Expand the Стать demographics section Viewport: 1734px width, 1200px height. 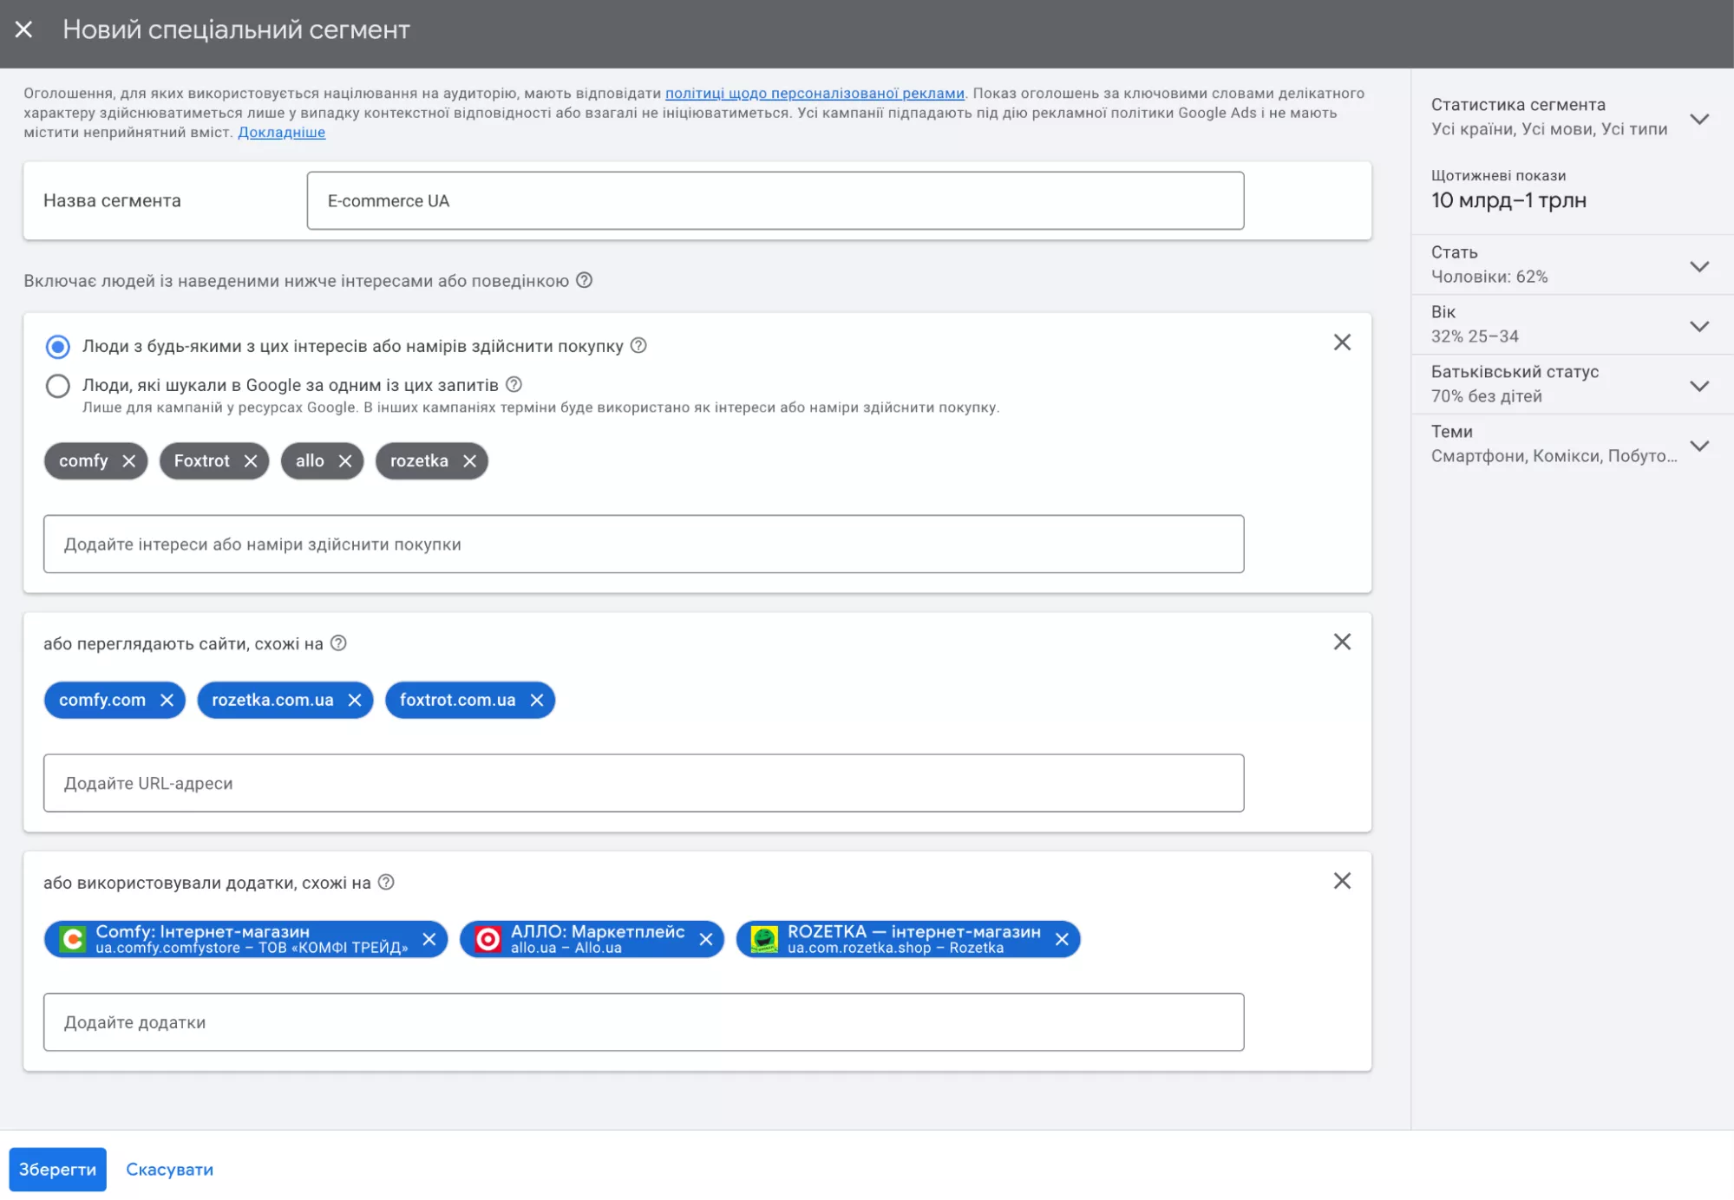1699,266
